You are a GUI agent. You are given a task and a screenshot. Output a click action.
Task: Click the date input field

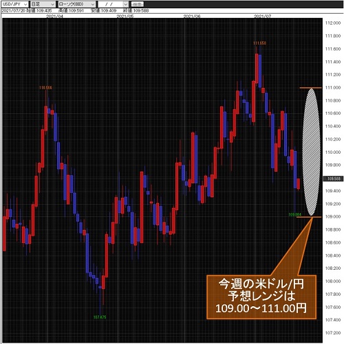tap(111, 4)
